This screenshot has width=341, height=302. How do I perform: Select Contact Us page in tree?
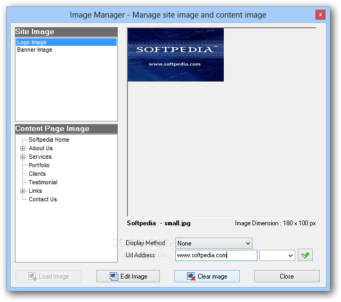pyautogui.click(x=43, y=199)
